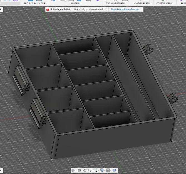Click the red lock icon
The width and height of the screenshot is (186, 174).
(48, 9)
